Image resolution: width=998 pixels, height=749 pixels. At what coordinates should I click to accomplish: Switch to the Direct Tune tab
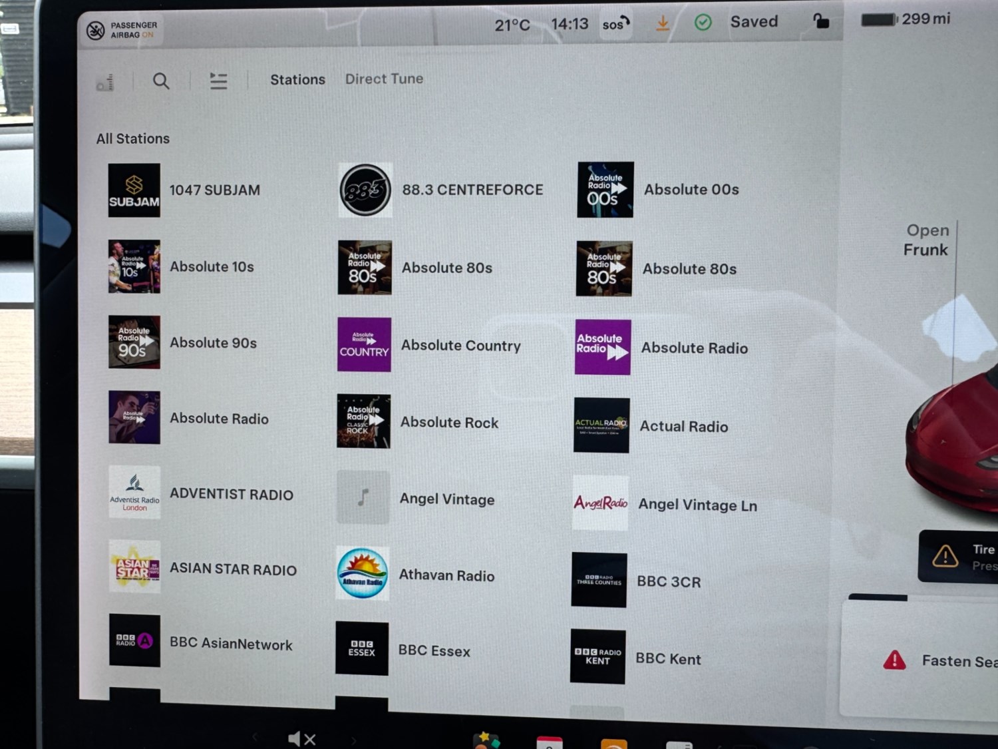[x=384, y=79]
